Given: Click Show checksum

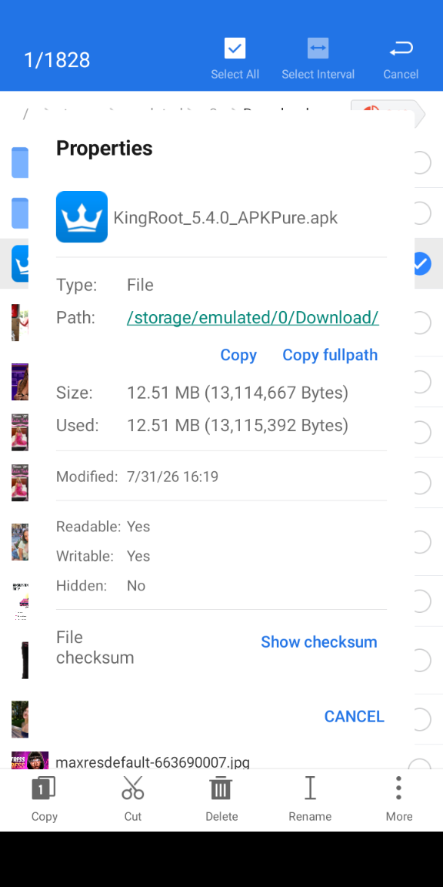Looking at the screenshot, I should pos(318,642).
